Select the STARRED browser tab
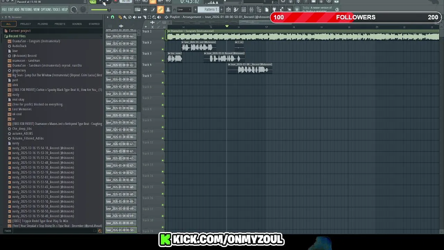 (x=94, y=24)
